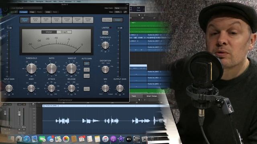Switch display to Graph view

click(64, 32)
